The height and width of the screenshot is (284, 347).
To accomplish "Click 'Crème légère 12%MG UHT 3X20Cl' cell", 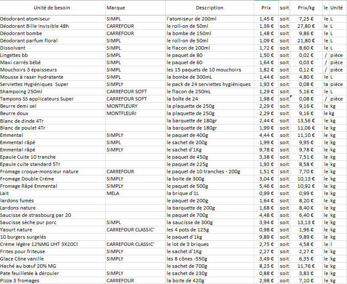I will [x=53, y=244].
